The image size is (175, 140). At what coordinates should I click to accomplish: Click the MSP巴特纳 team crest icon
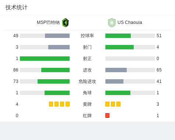(65, 22)
